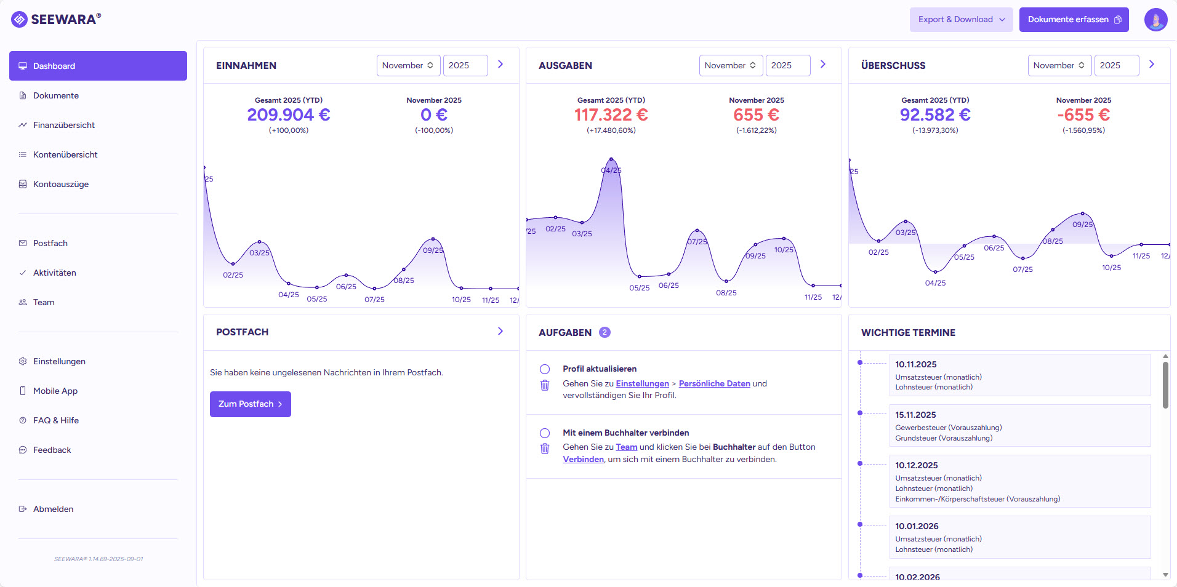Click the user avatar profile icon
This screenshot has width=1177, height=587.
point(1155,20)
